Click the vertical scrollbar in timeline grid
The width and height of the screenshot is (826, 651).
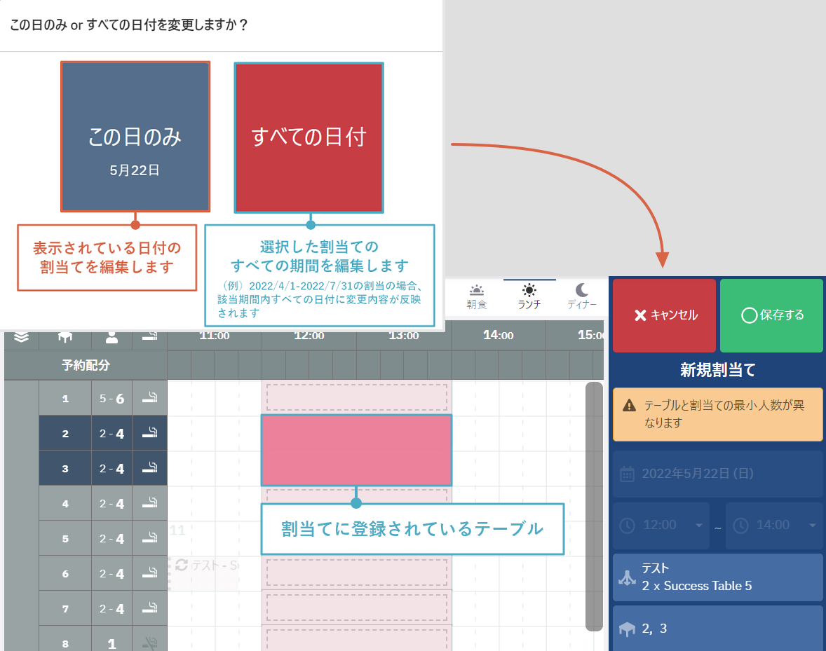(x=594, y=505)
